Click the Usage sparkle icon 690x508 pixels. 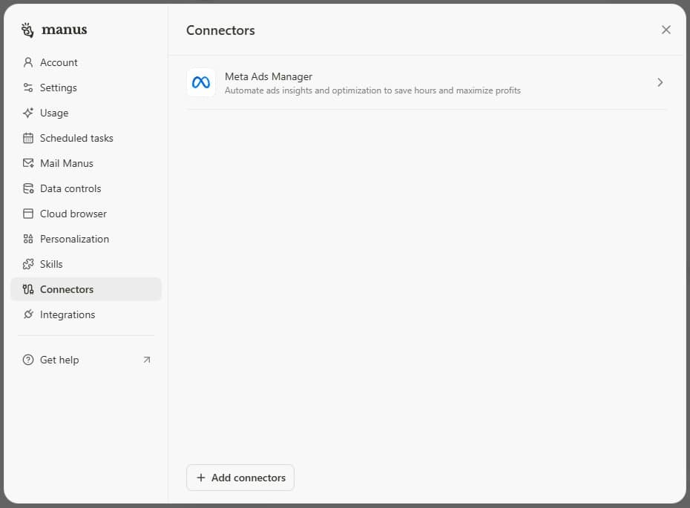[x=28, y=113]
